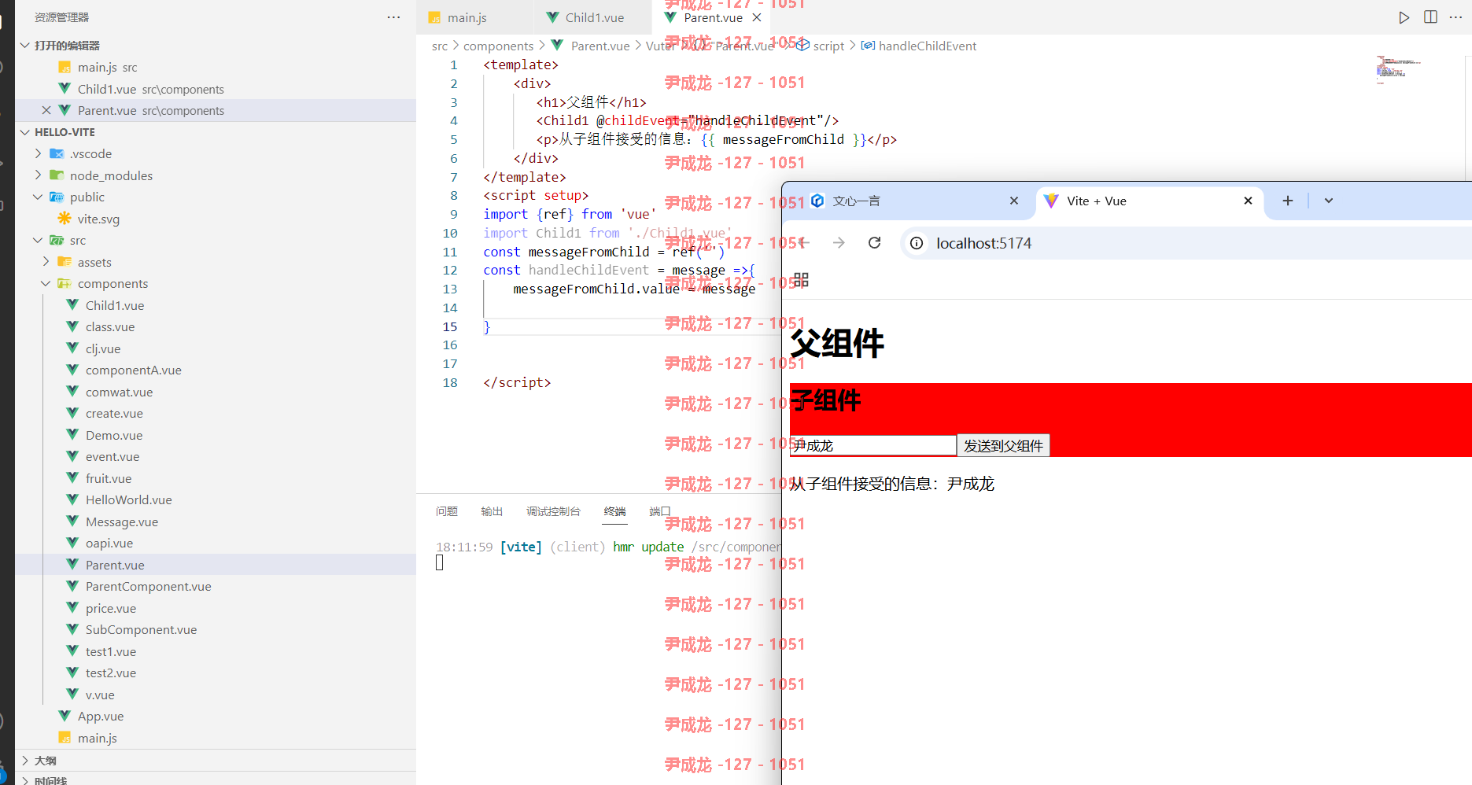Screen dimensions: 1472x785
Task: Open the 问题 panel tab
Action: click(x=447, y=511)
